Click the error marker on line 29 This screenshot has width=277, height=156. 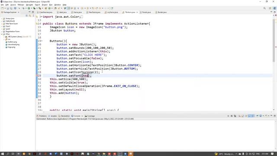(x=37, y=76)
